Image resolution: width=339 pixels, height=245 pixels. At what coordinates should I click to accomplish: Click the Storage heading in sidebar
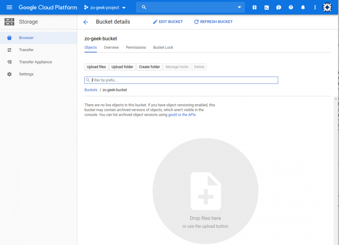pyautogui.click(x=28, y=22)
